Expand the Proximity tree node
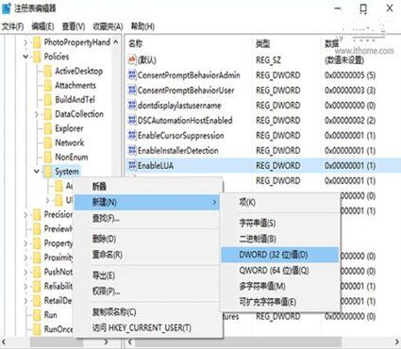 coord(25,258)
